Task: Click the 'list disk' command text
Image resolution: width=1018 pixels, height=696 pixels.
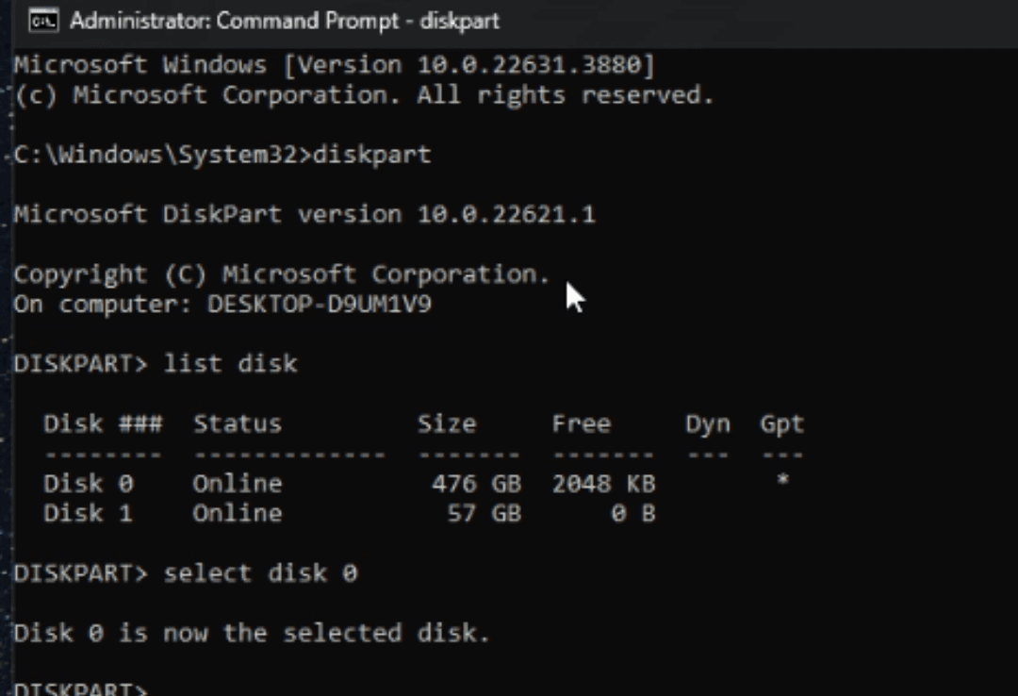Action: coord(231,363)
